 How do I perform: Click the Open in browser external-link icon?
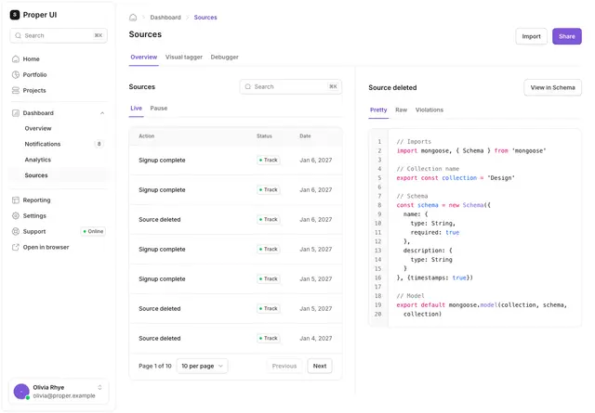tap(16, 247)
